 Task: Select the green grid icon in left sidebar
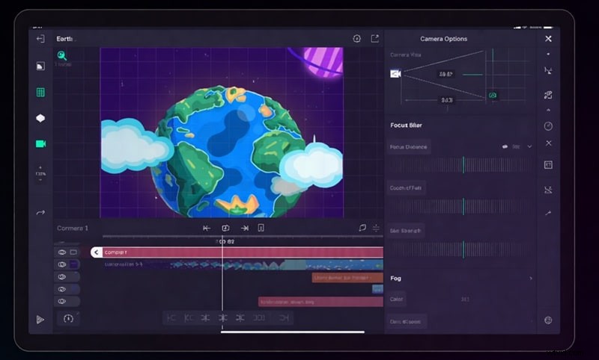40,93
